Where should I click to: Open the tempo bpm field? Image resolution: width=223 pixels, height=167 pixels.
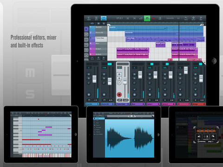pos(170,18)
